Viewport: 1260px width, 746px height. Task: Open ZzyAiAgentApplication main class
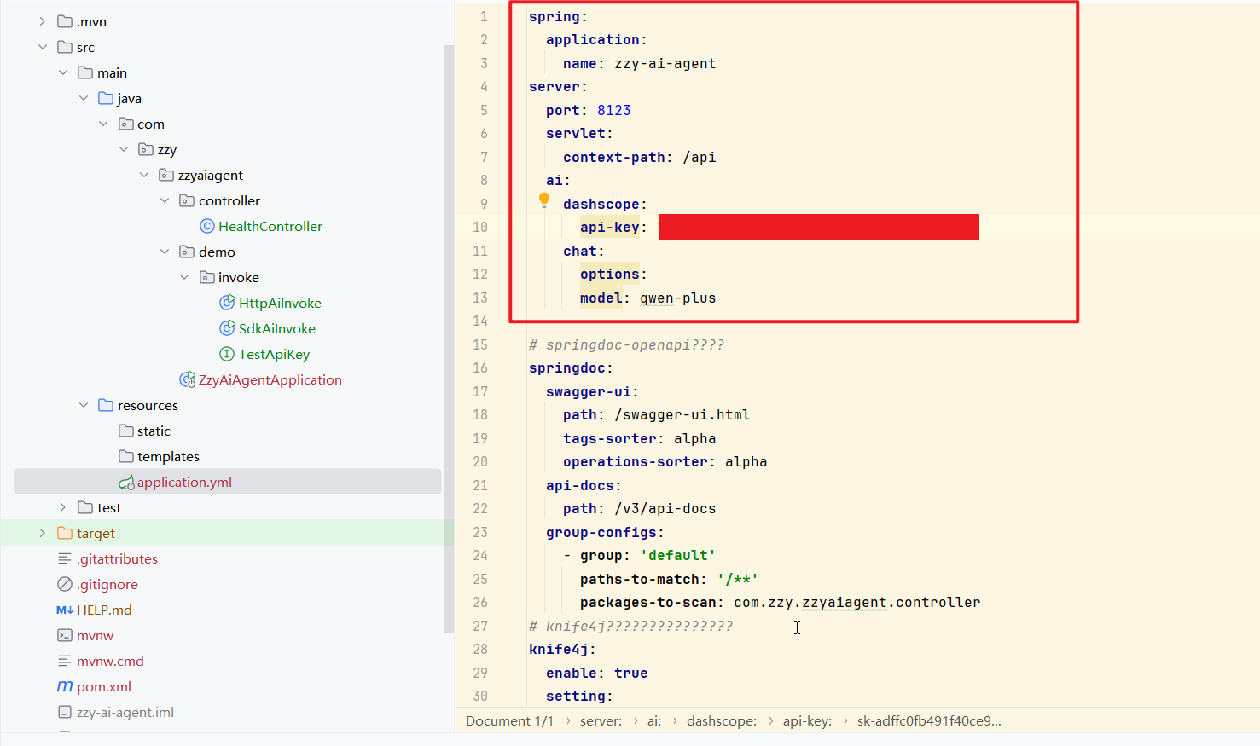point(270,379)
